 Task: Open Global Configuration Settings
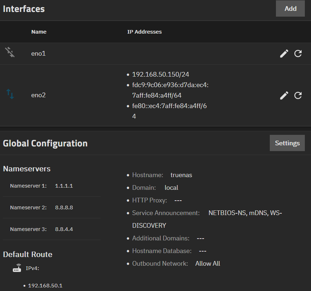pyautogui.click(x=287, y=143)
